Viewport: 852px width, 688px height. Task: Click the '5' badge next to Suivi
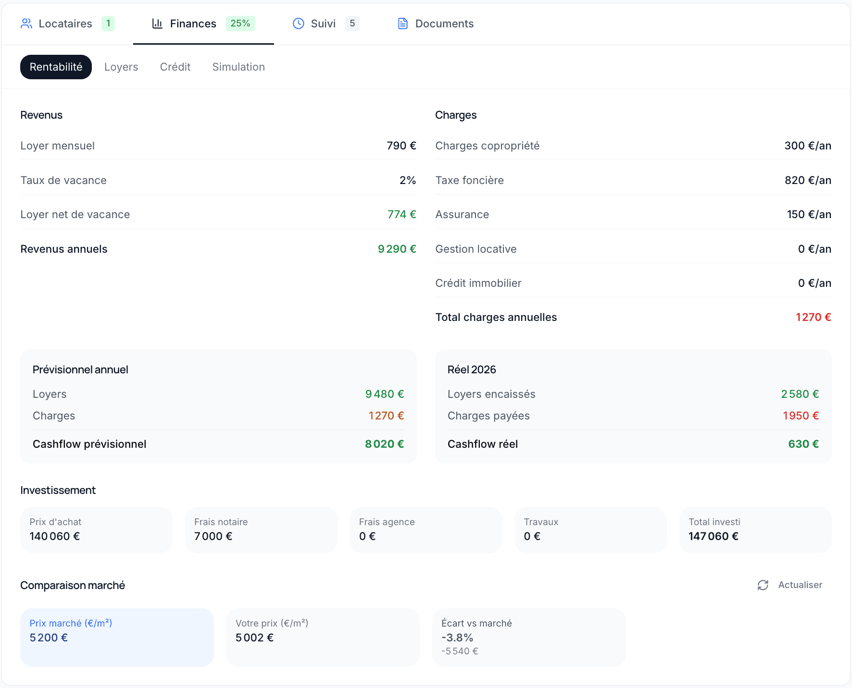(352, 23)
